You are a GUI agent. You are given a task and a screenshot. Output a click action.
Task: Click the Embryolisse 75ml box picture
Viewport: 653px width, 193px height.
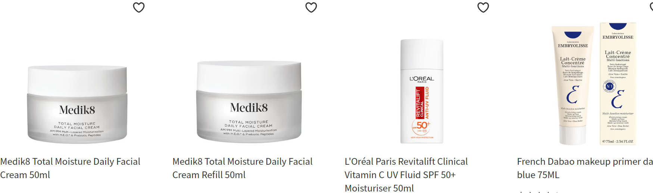[x=618, y=84]
